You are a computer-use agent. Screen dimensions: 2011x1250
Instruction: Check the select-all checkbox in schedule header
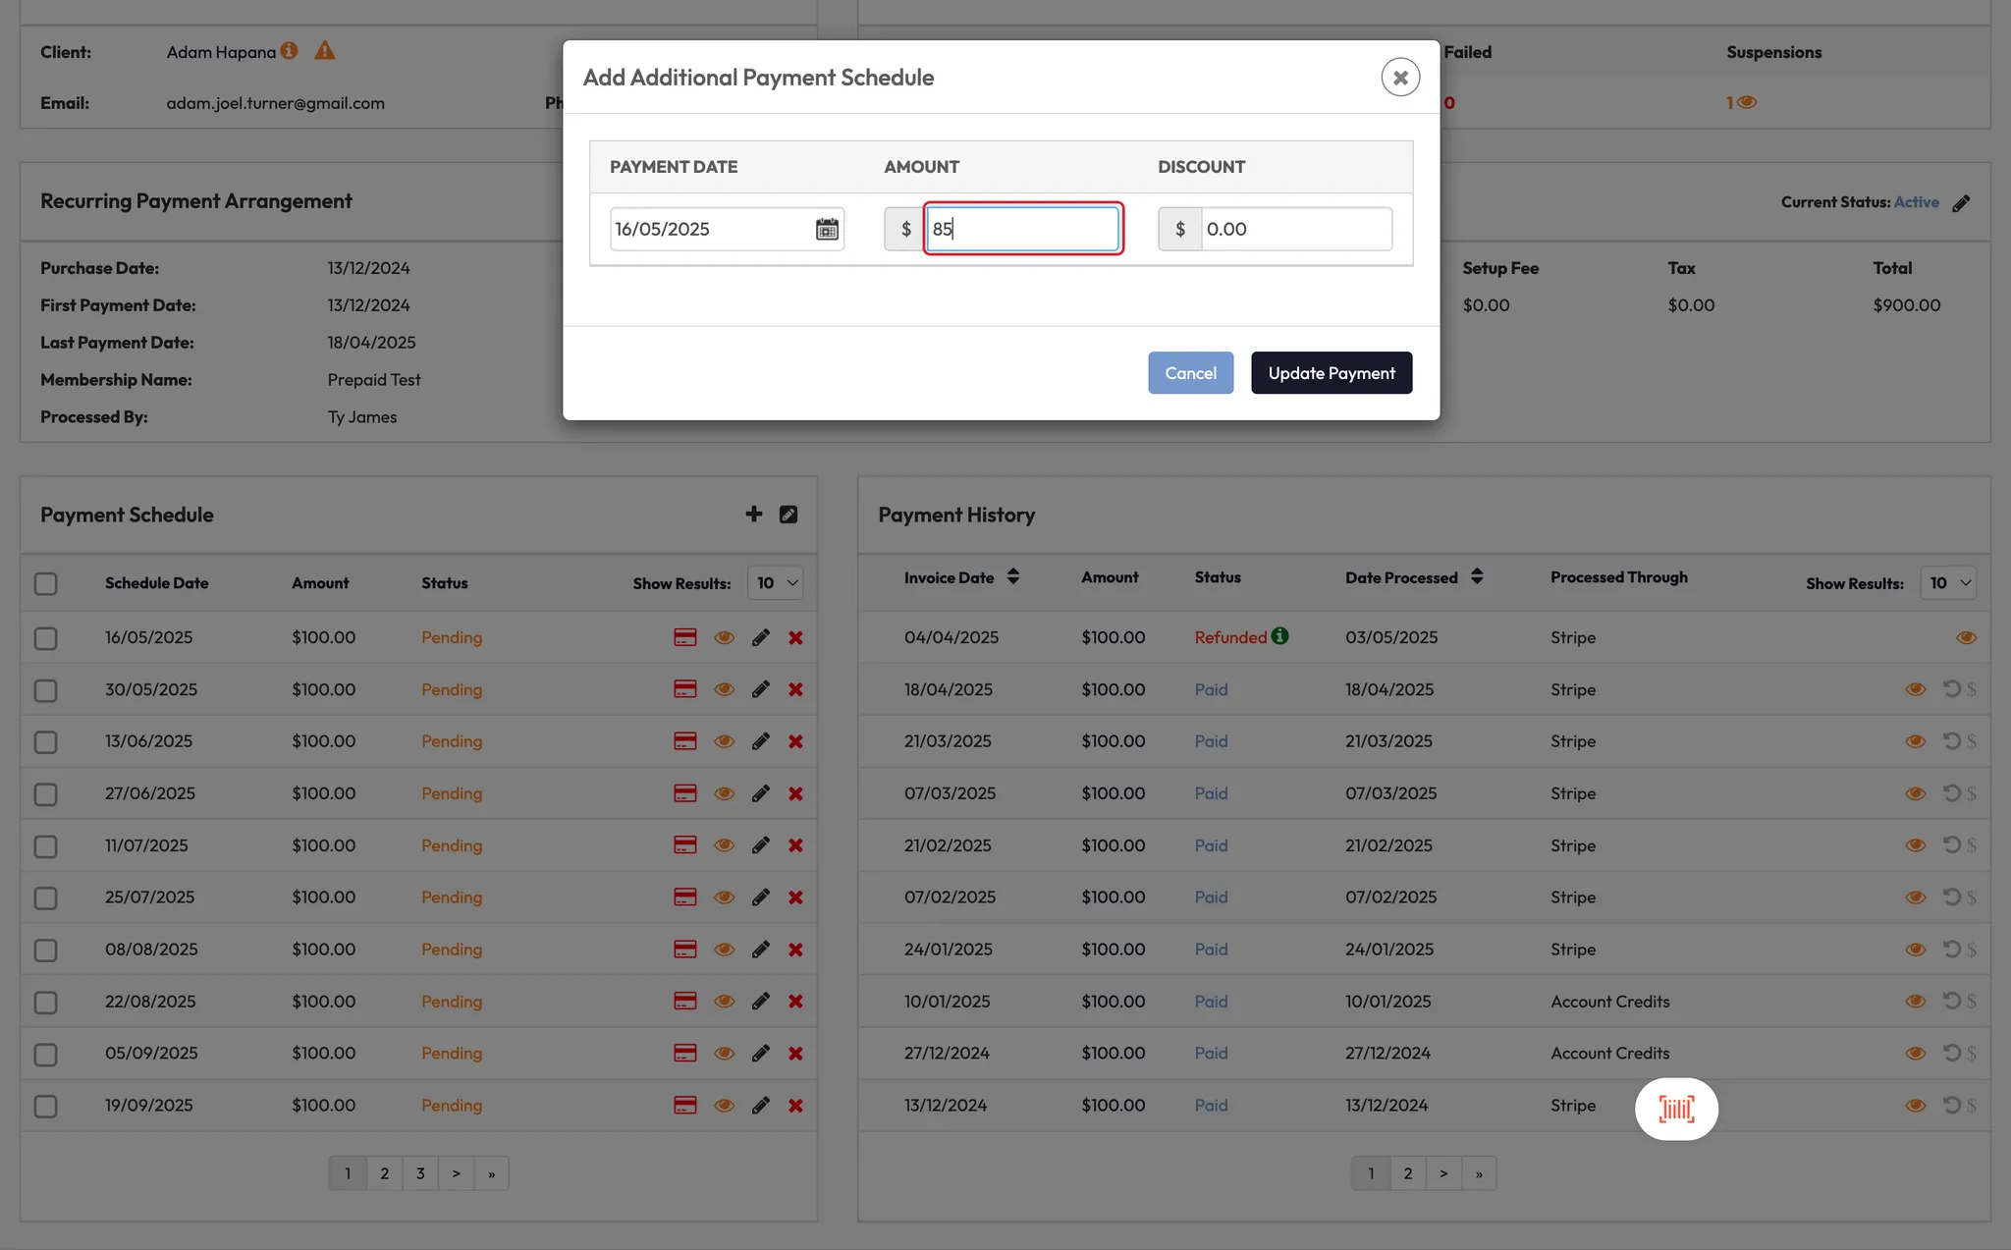click(45, 583)
